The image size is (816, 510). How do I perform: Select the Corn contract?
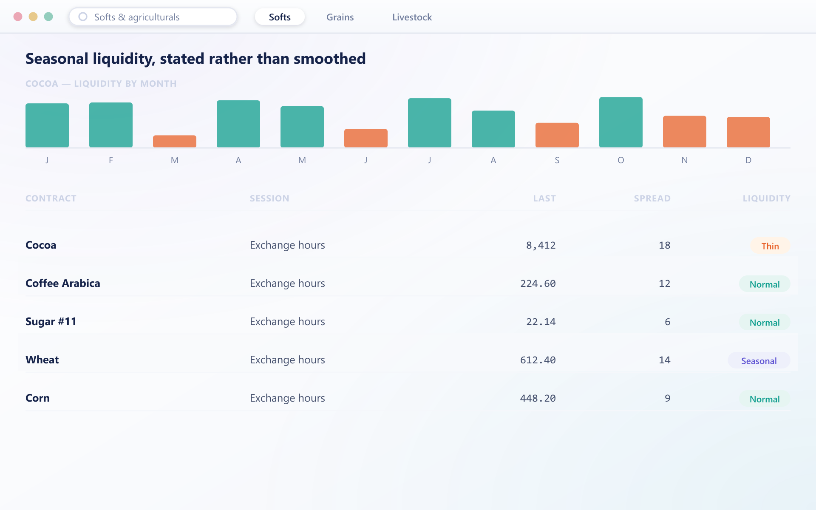click(37, 398)
